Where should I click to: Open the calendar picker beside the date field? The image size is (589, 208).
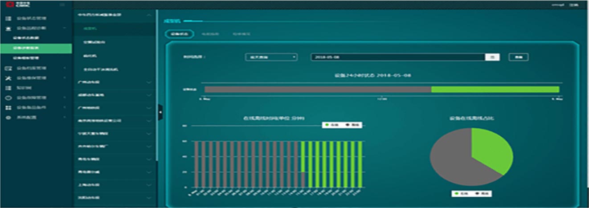pyautogui.click(x=492, y=57)
